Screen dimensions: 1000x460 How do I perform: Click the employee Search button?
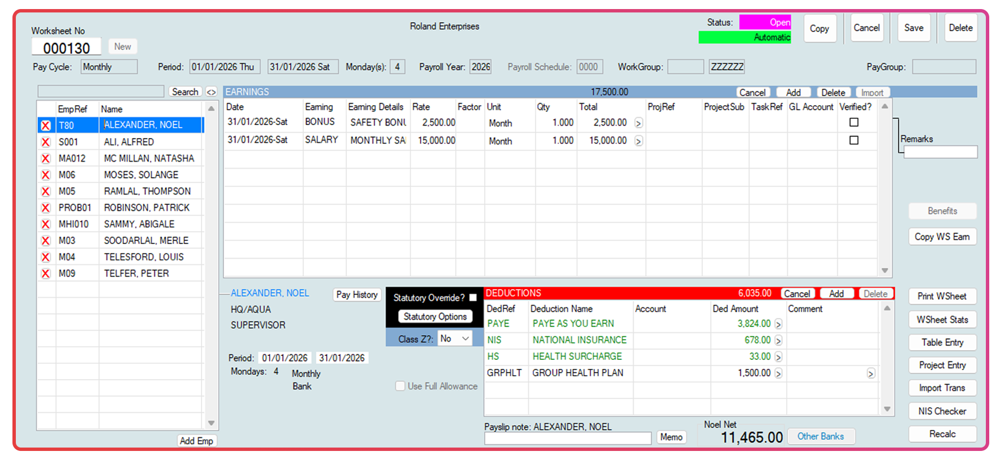(185, 92)
